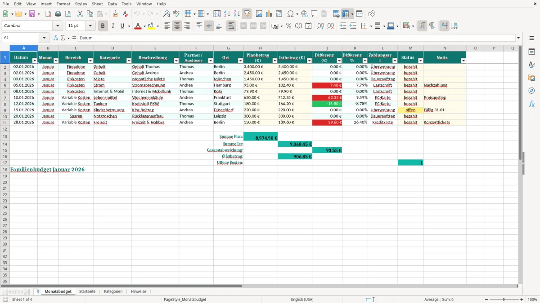Switch to the Kategorien sheet tab

[113, 291]
